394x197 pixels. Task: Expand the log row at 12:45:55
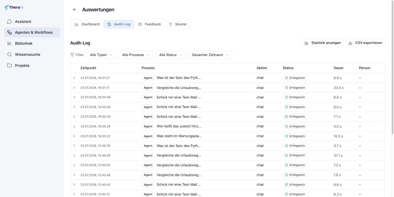[x=74, y=165]
